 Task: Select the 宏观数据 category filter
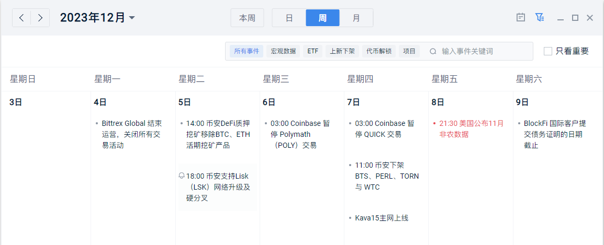click(283, 51)
